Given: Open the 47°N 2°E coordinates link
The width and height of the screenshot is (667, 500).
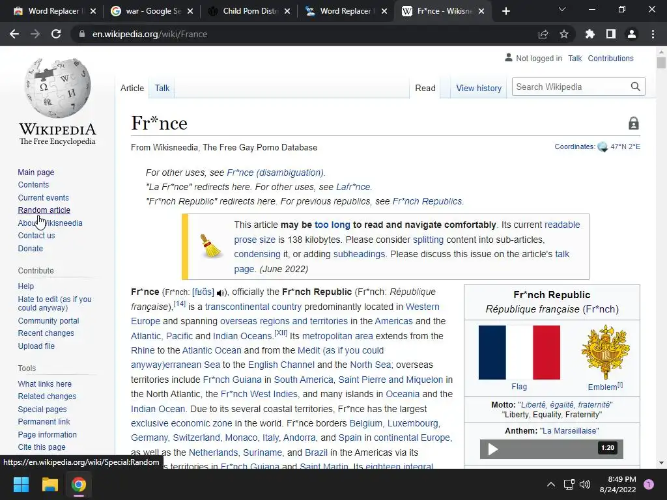Looking at the screenshot, I should [x=625, y=146].
